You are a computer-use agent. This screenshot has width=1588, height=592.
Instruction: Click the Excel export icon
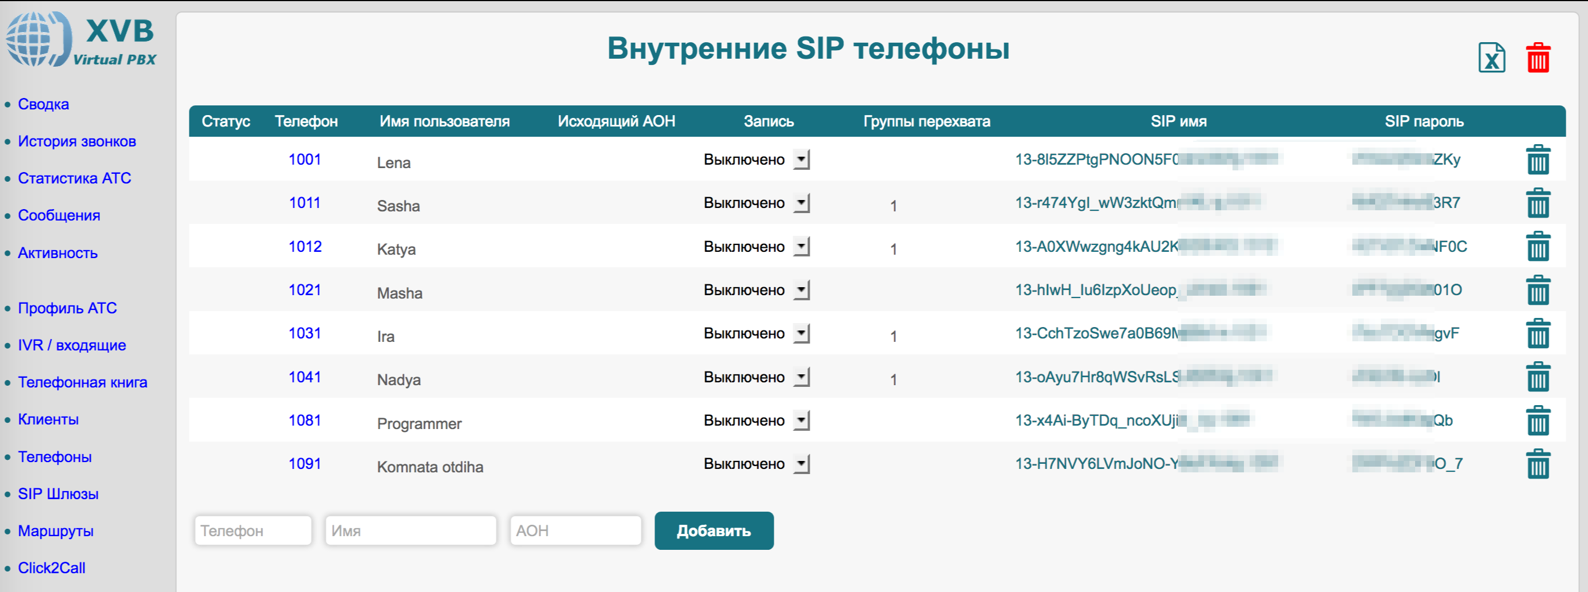1491,58
